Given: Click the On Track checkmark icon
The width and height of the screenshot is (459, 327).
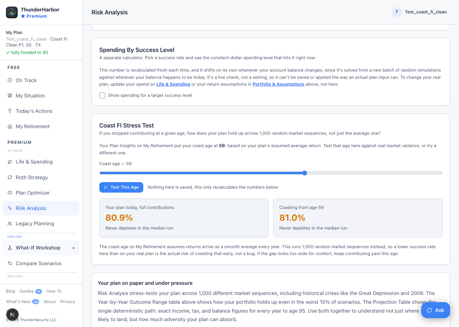Looking at the screenshot, I should pos(10,80).
